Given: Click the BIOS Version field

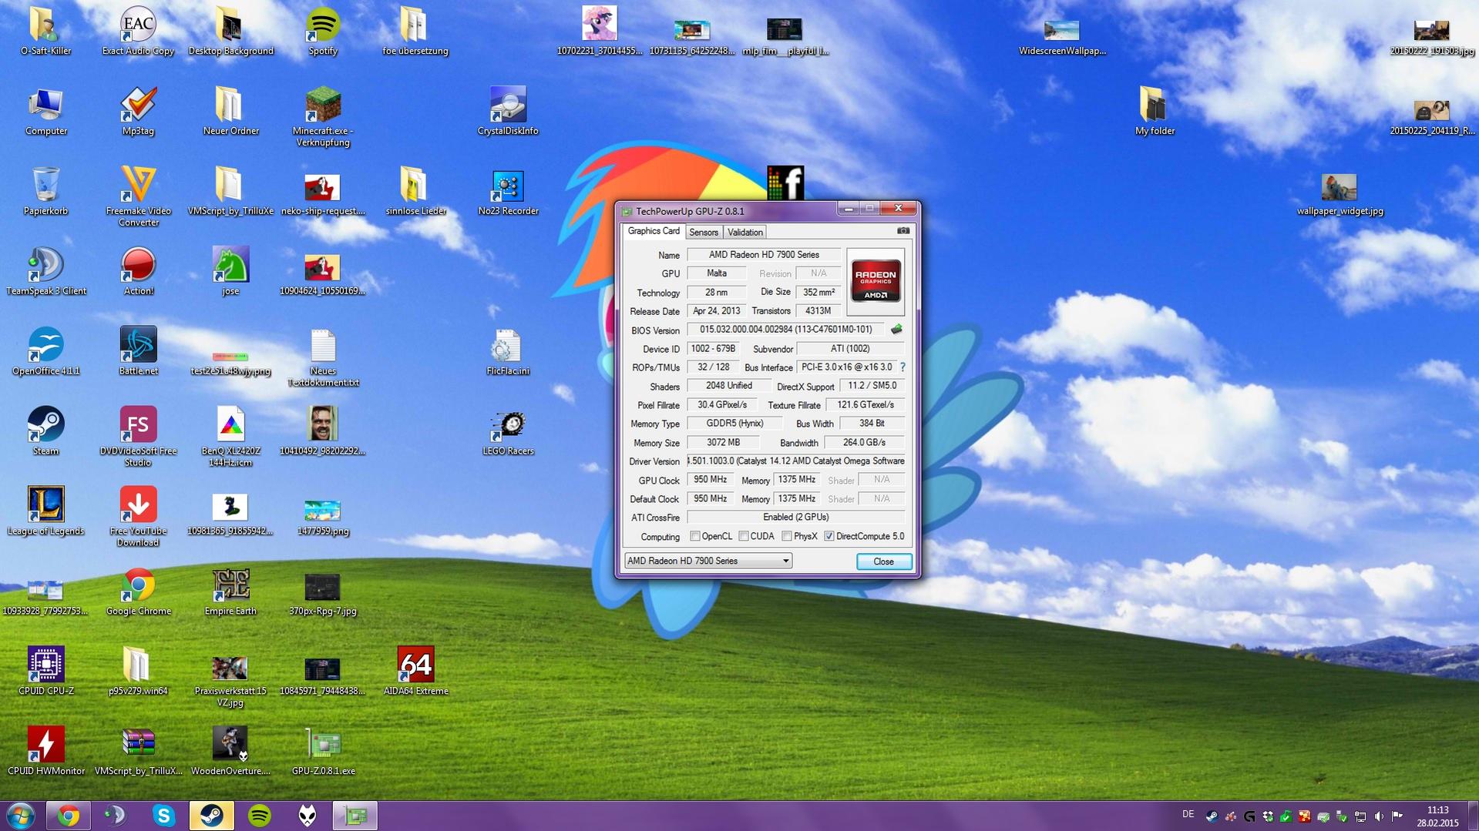Looking at the screenshot, I should pos(786,330).
